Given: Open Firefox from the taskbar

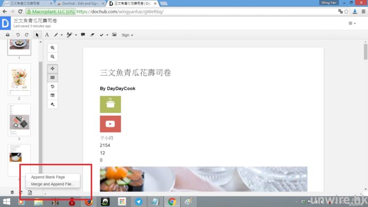Looking at the screenshot, I should pos(89,202).
